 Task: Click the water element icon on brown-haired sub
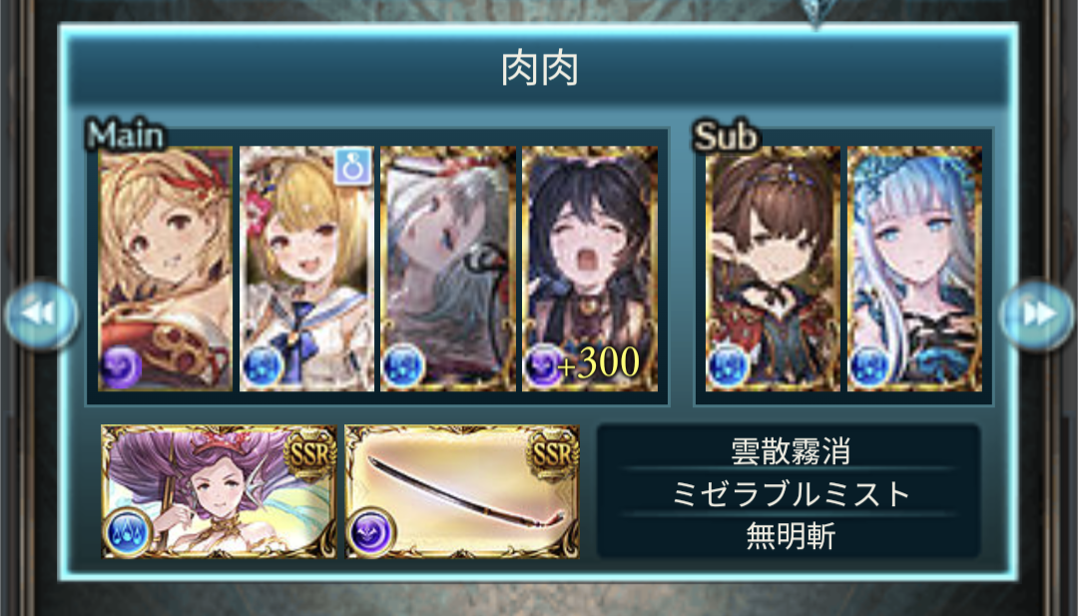coord(728,365)
